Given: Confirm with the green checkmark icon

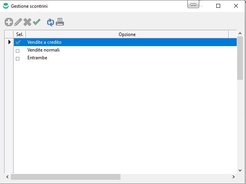Looking at the screenshot, I should coord(37,22).
